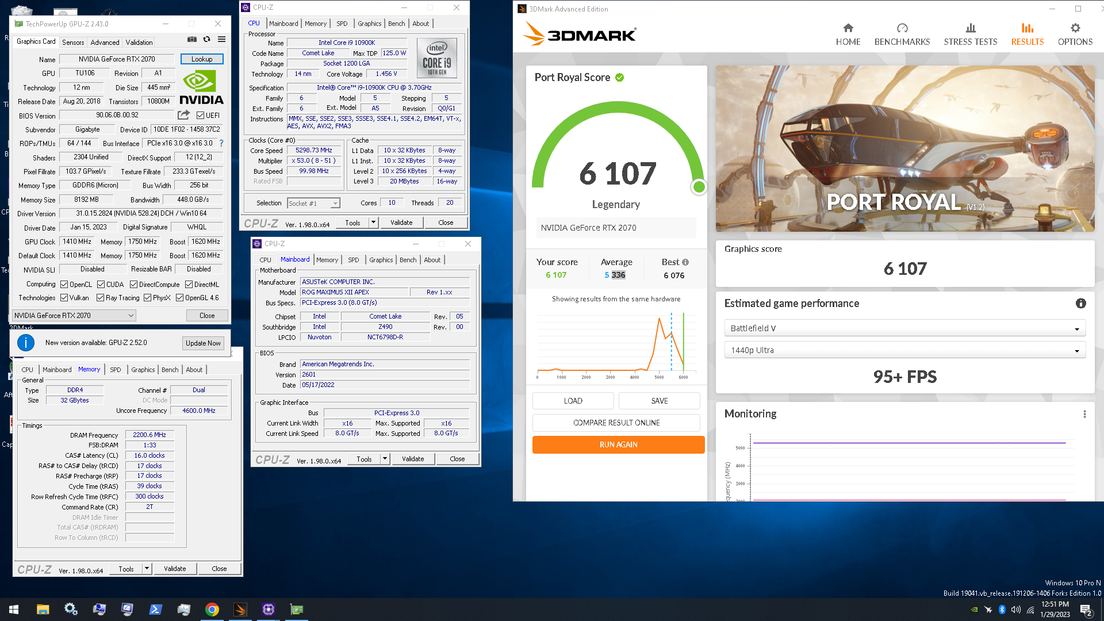Open File Explorer from the taskbar
Image resolution: width=1104 pixels, height=621 pixels.
43,609
